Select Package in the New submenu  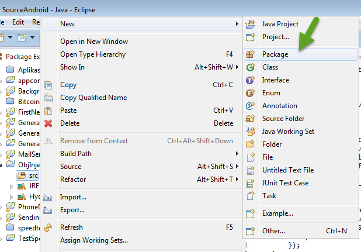pos(300,54)
